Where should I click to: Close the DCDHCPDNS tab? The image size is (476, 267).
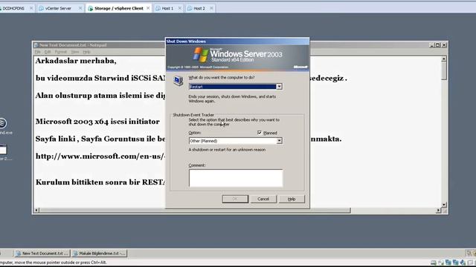31,8
